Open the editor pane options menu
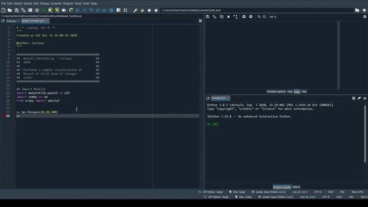 (201, 21)
